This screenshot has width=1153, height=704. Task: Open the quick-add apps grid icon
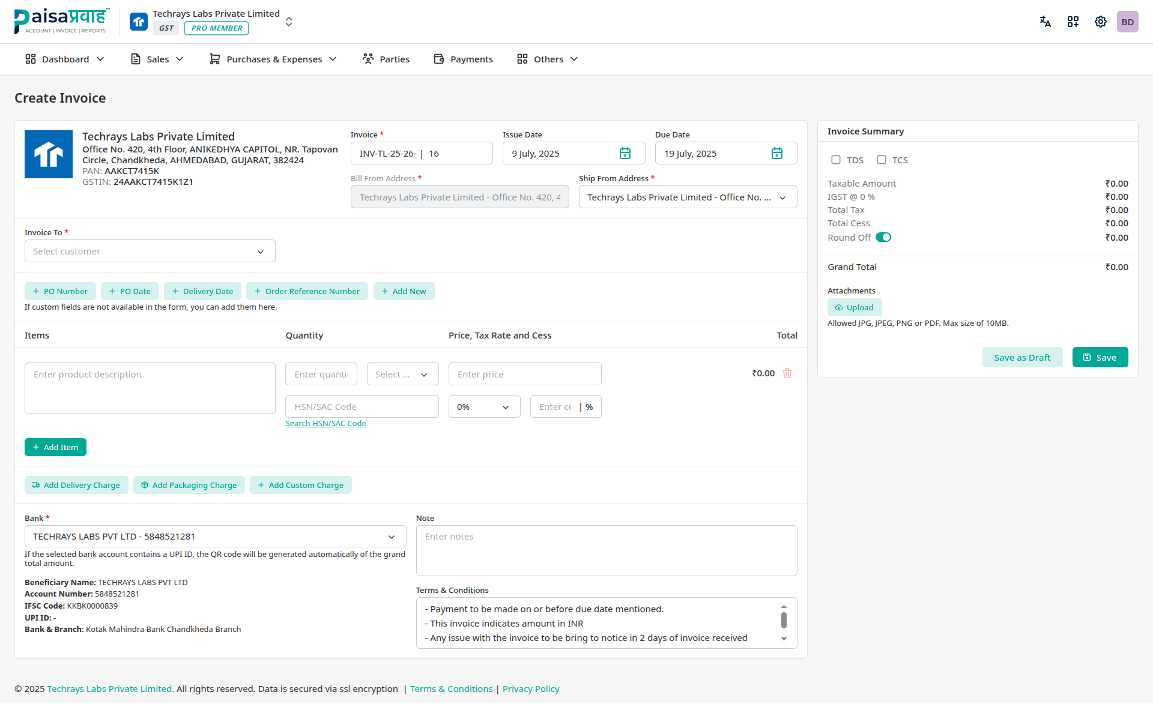coord(1073,22)
